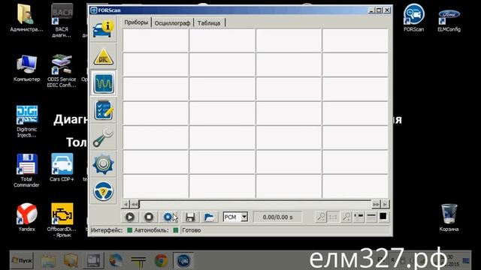
Task: Open the tests checklist section
Action: tap(104, 110)
